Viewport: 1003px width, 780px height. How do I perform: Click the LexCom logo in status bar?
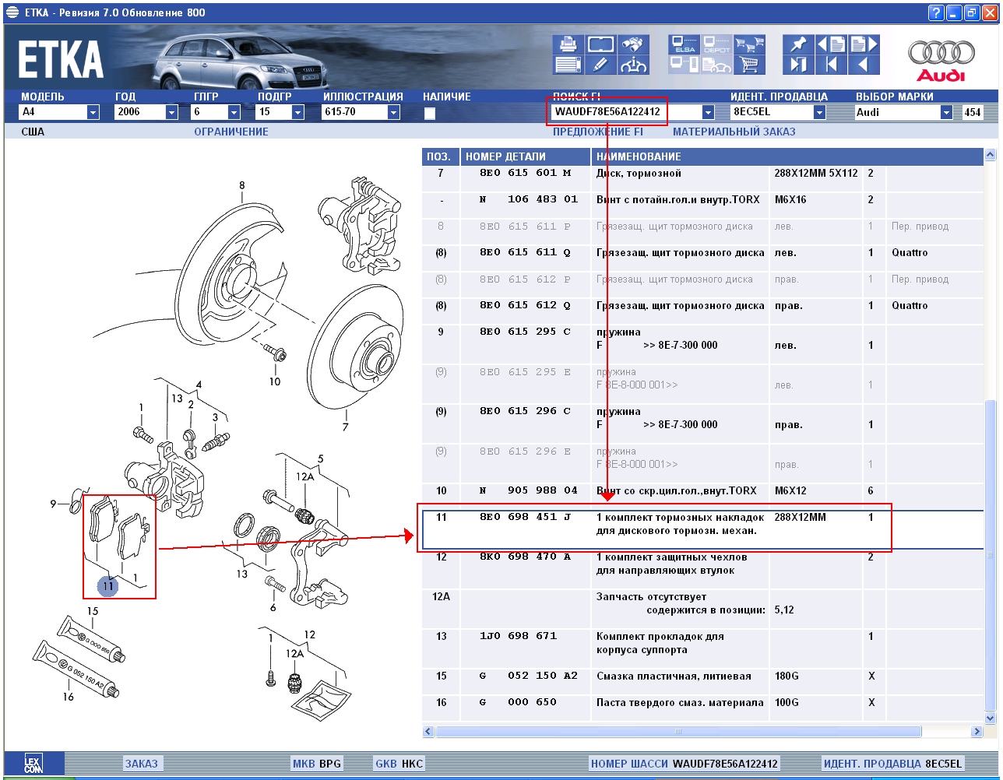click(x=33, y=764)
